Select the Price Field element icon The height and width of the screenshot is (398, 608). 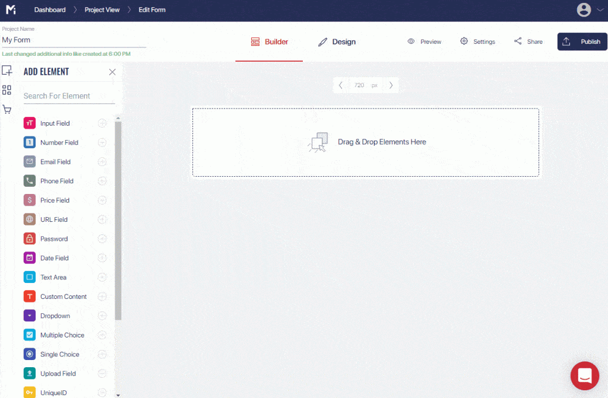point(30,200)
